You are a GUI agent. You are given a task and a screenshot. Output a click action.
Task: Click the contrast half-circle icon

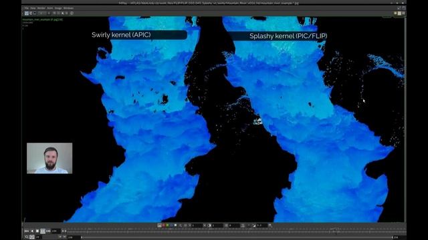tap(209, 225)
